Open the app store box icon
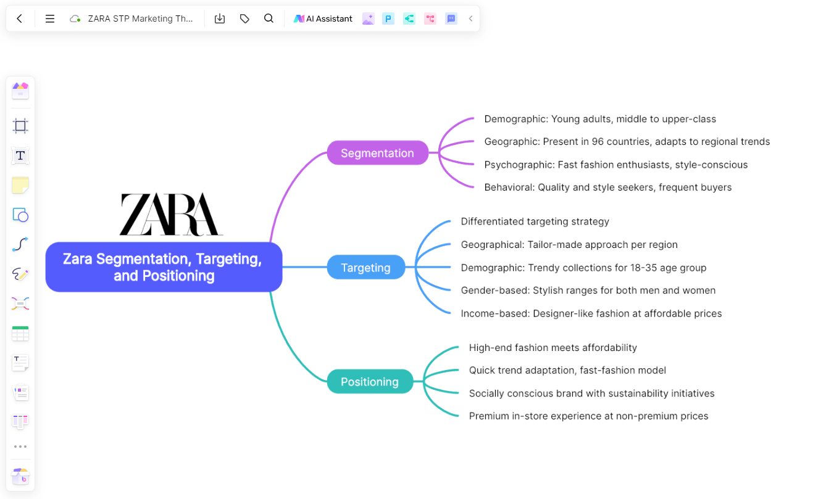The image size is (813, 499). pyautogui.click(x=20, y=477)
